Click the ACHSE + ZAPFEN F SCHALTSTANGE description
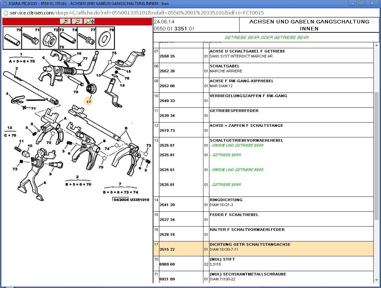Image resolution: width=381 pixels, height=288 pixels. click(x=246, y=126)
